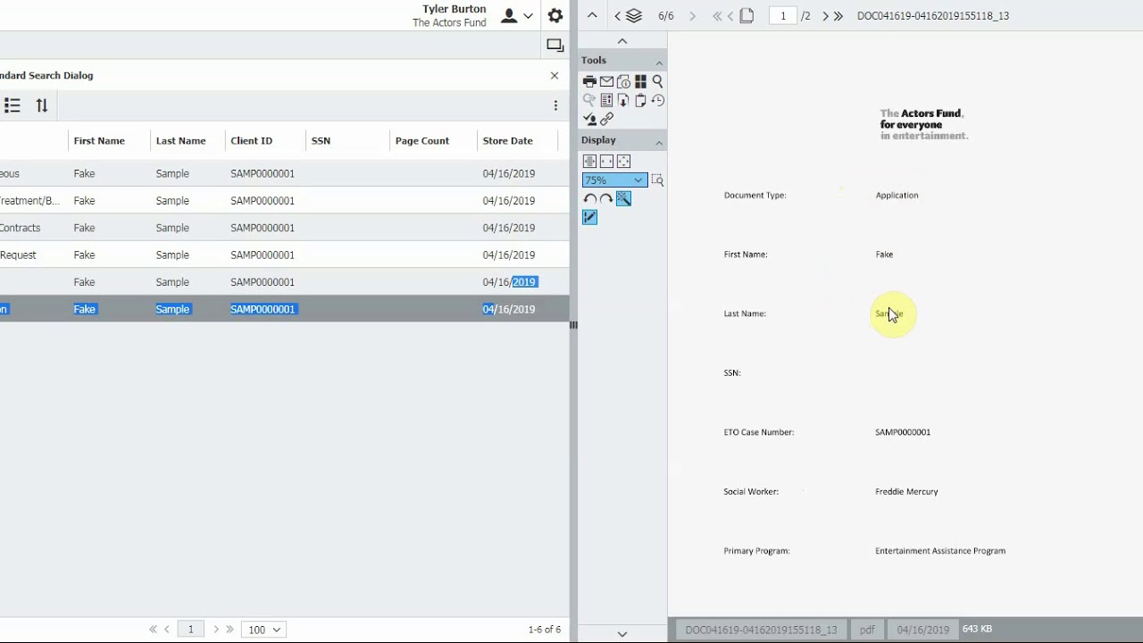Click the window layout icon below settings
This screenshot has height=643, width=1143.
point(555,46)
